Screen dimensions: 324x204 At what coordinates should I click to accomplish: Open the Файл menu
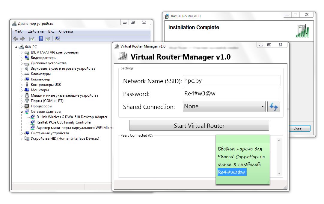(x=19, y=31)
